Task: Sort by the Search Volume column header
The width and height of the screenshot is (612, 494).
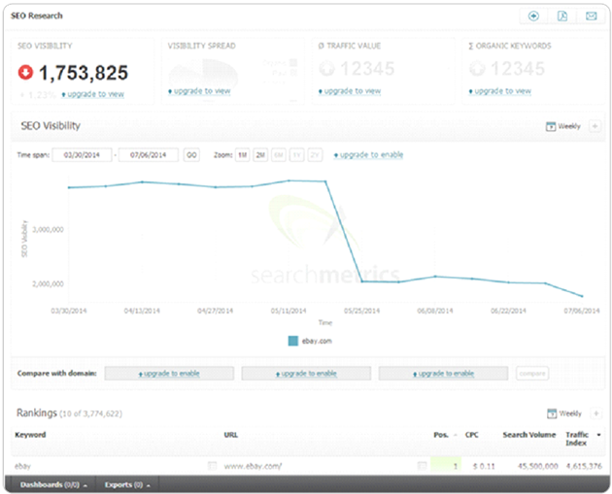Action: (x=529, y=435)
